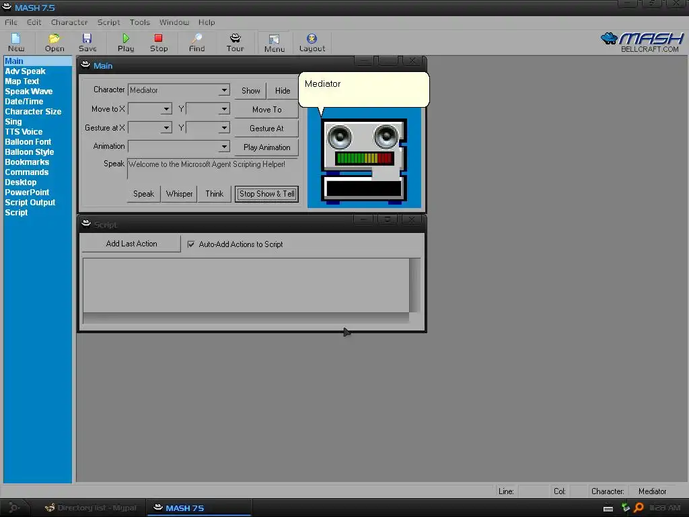Viewport: 689px width, 517px height.
Task: Open the Script menu
Action: [x=108, y=22]
